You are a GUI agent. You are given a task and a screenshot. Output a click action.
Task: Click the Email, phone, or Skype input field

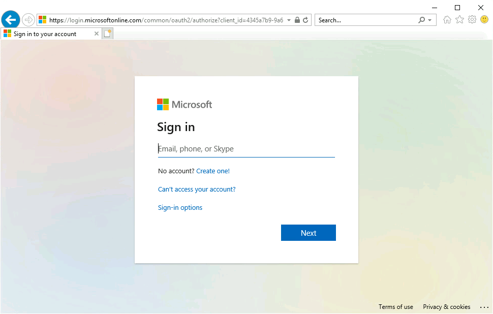(x=246, y=148)
